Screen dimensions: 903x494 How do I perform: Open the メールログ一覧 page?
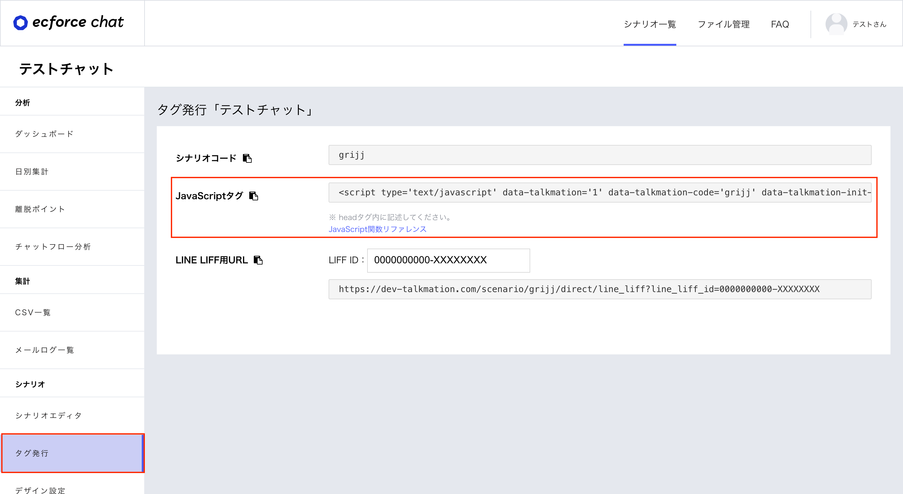click(x=45, y=350)
